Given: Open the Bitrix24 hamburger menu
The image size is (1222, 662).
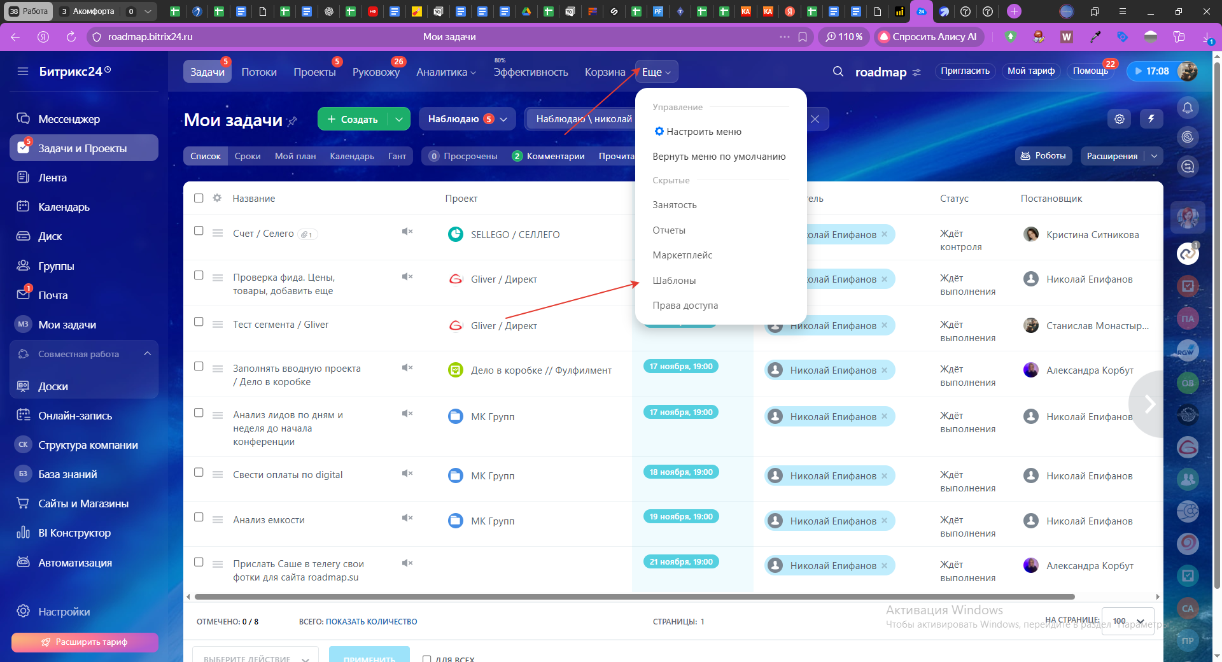Looking at the screenshot, I should [x=23, y=71].
